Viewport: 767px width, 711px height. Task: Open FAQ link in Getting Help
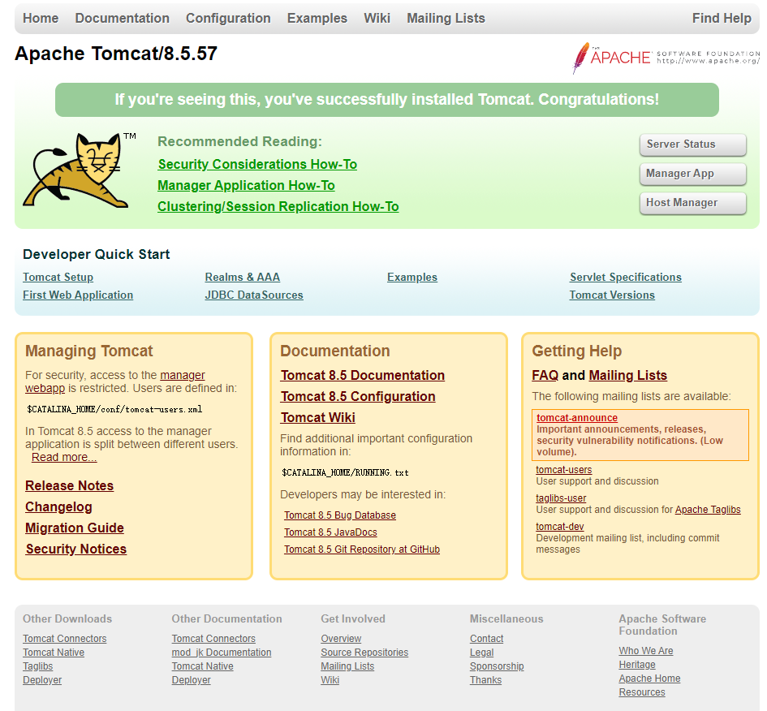545,375
